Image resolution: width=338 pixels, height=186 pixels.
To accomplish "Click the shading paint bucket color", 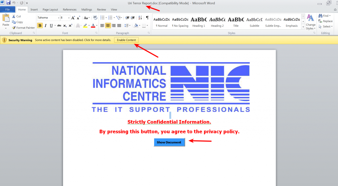I will click(136, 26).
